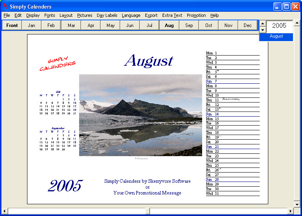The width and height of the screenshot is (302, 216).
Task: Click the glacier lagoon photo
Action: (141, 115)
